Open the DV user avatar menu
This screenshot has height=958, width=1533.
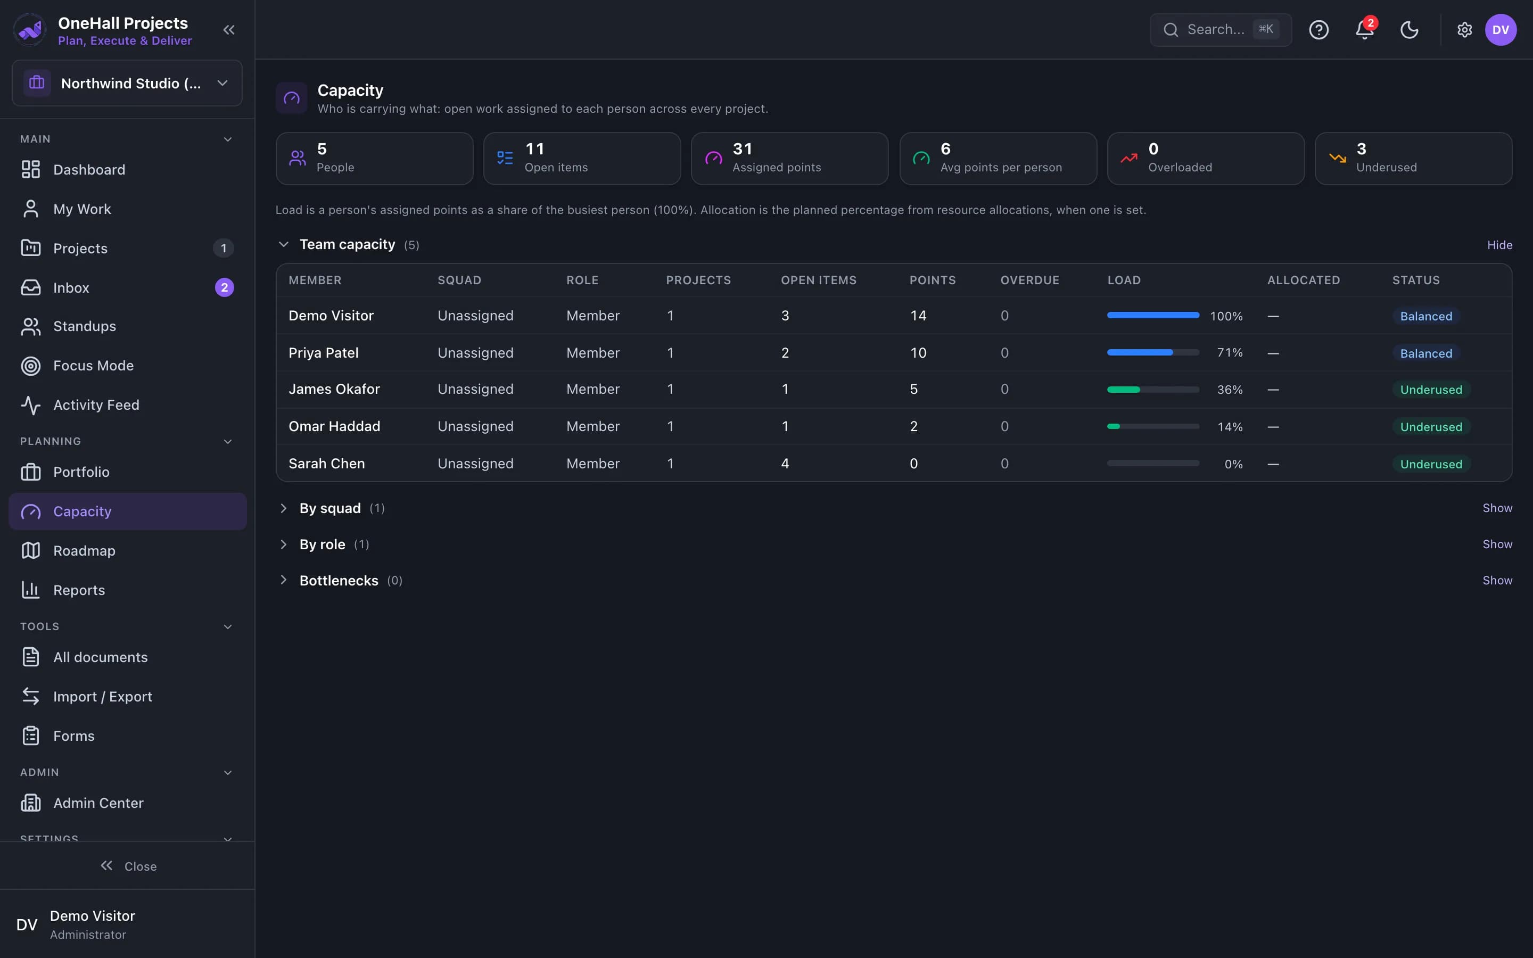pos(1501,30)
